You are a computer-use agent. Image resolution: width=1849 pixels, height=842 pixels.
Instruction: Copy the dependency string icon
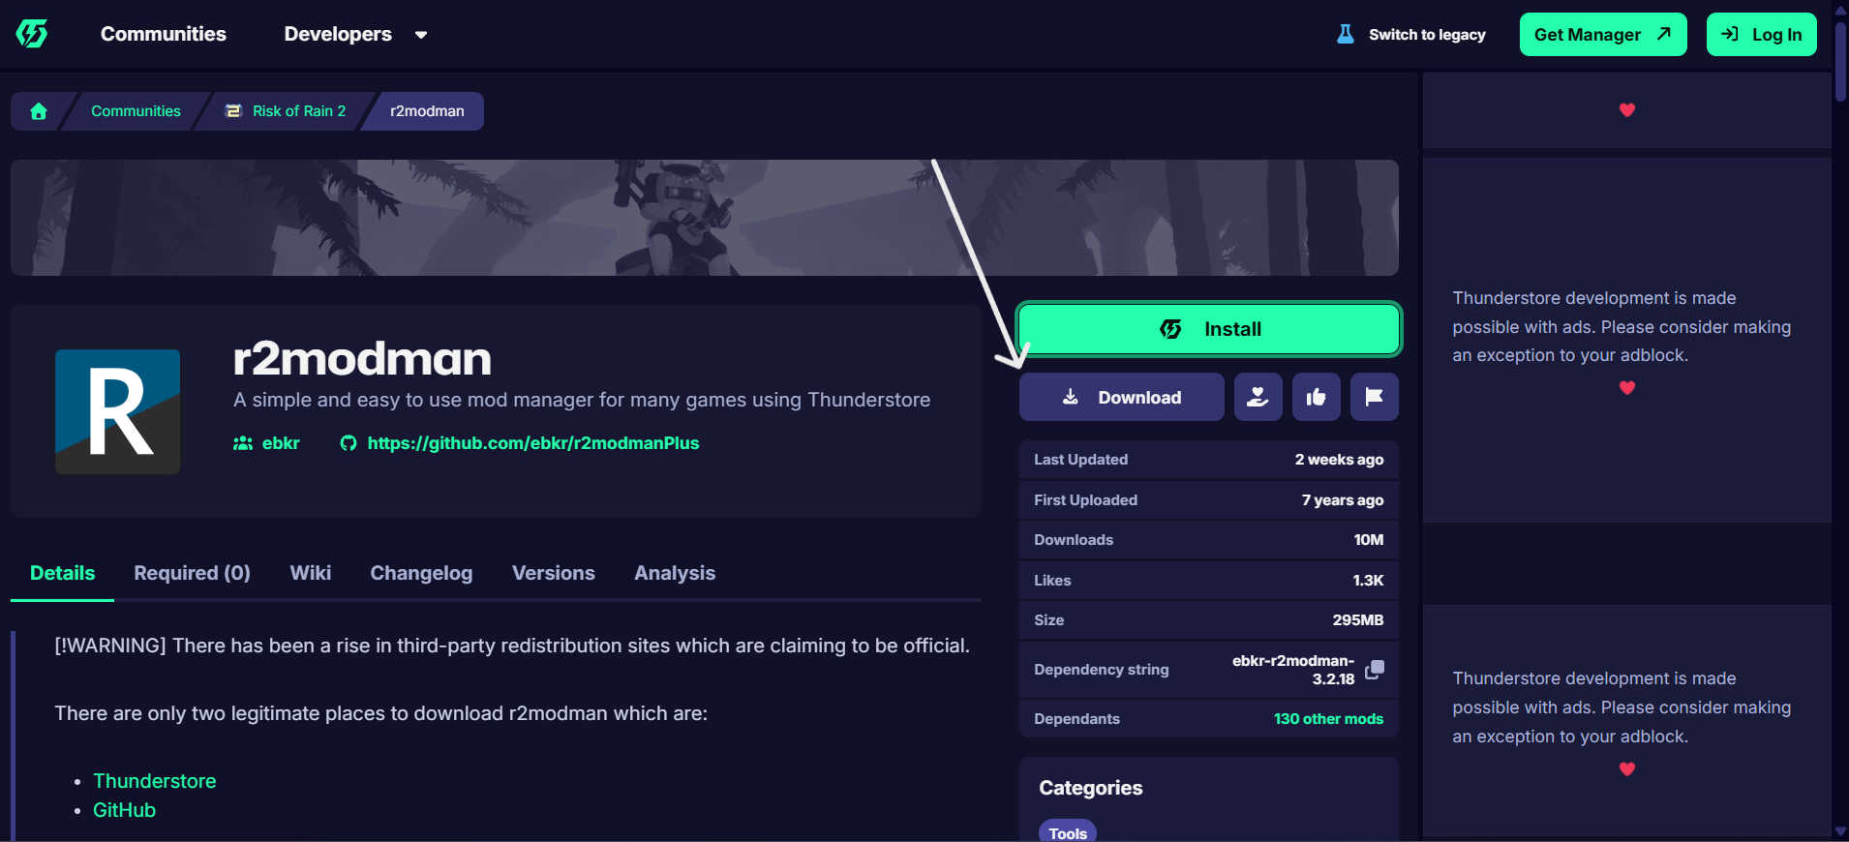pos(1374,670)
